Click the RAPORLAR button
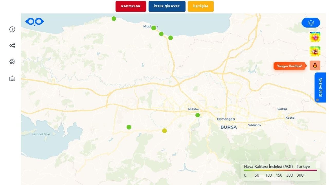Viewport: 329px width, 185px height. coord(131,6)
